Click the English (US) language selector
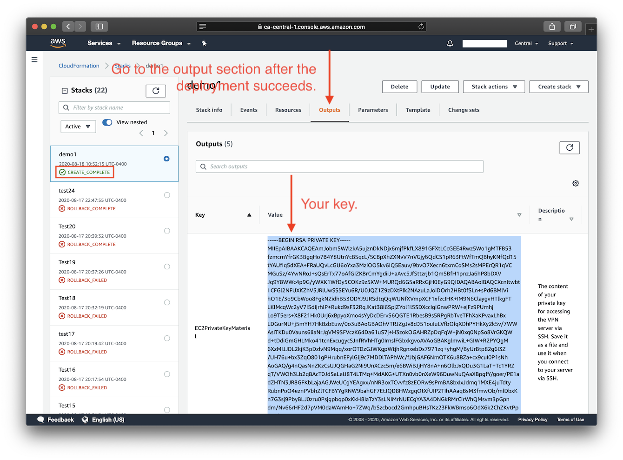 coord(108,420)
